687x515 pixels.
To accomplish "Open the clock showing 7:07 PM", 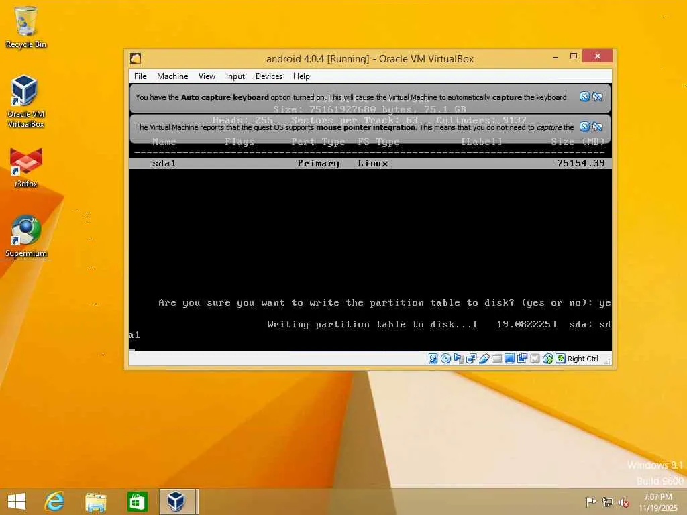I will tap(657, 502).
